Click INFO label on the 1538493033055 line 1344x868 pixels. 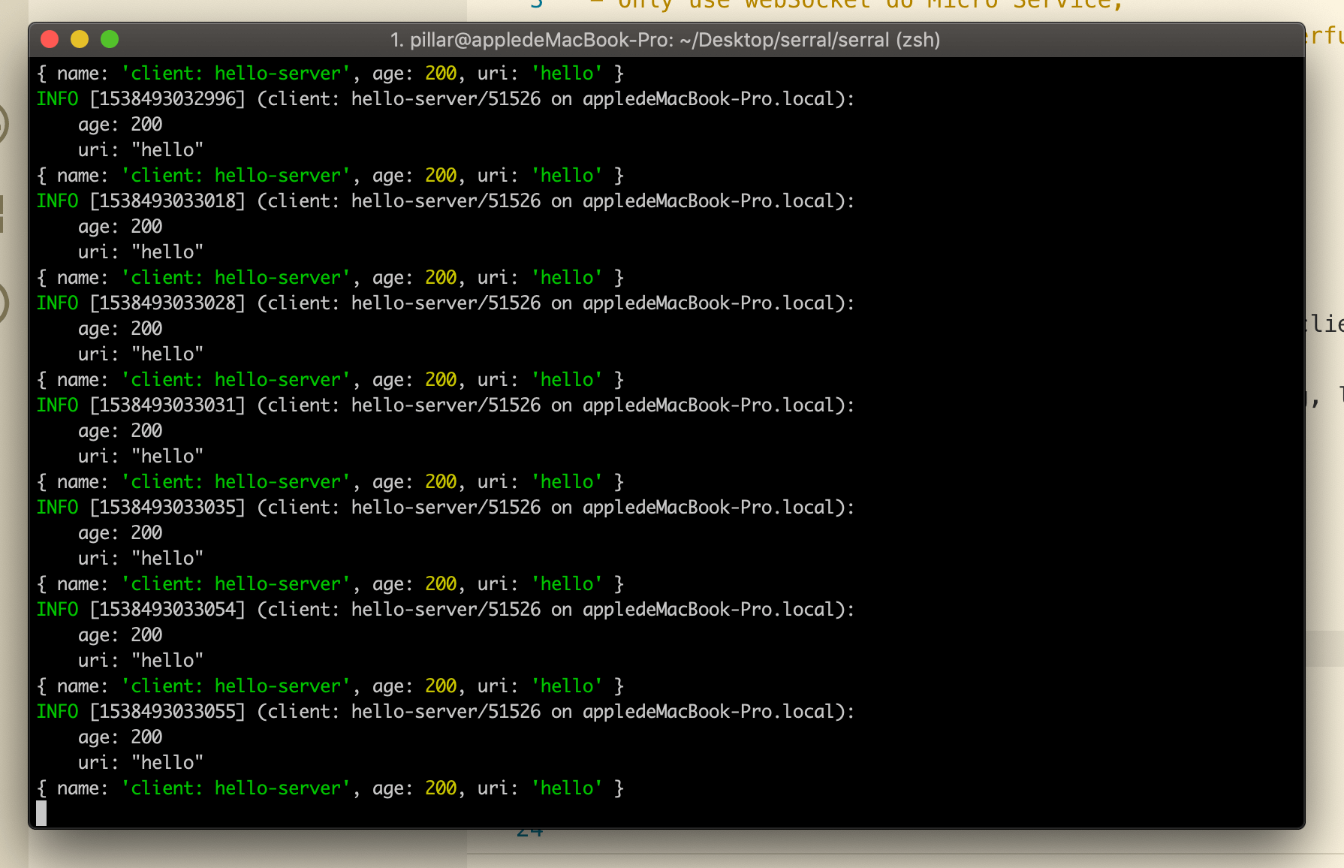tap(57, 712)
